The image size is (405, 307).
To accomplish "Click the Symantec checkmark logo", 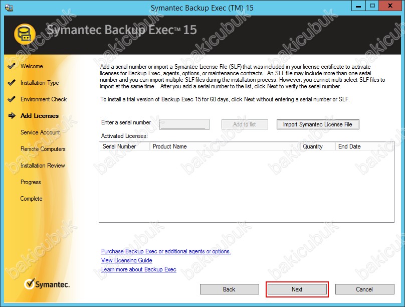I will (30, 284).
